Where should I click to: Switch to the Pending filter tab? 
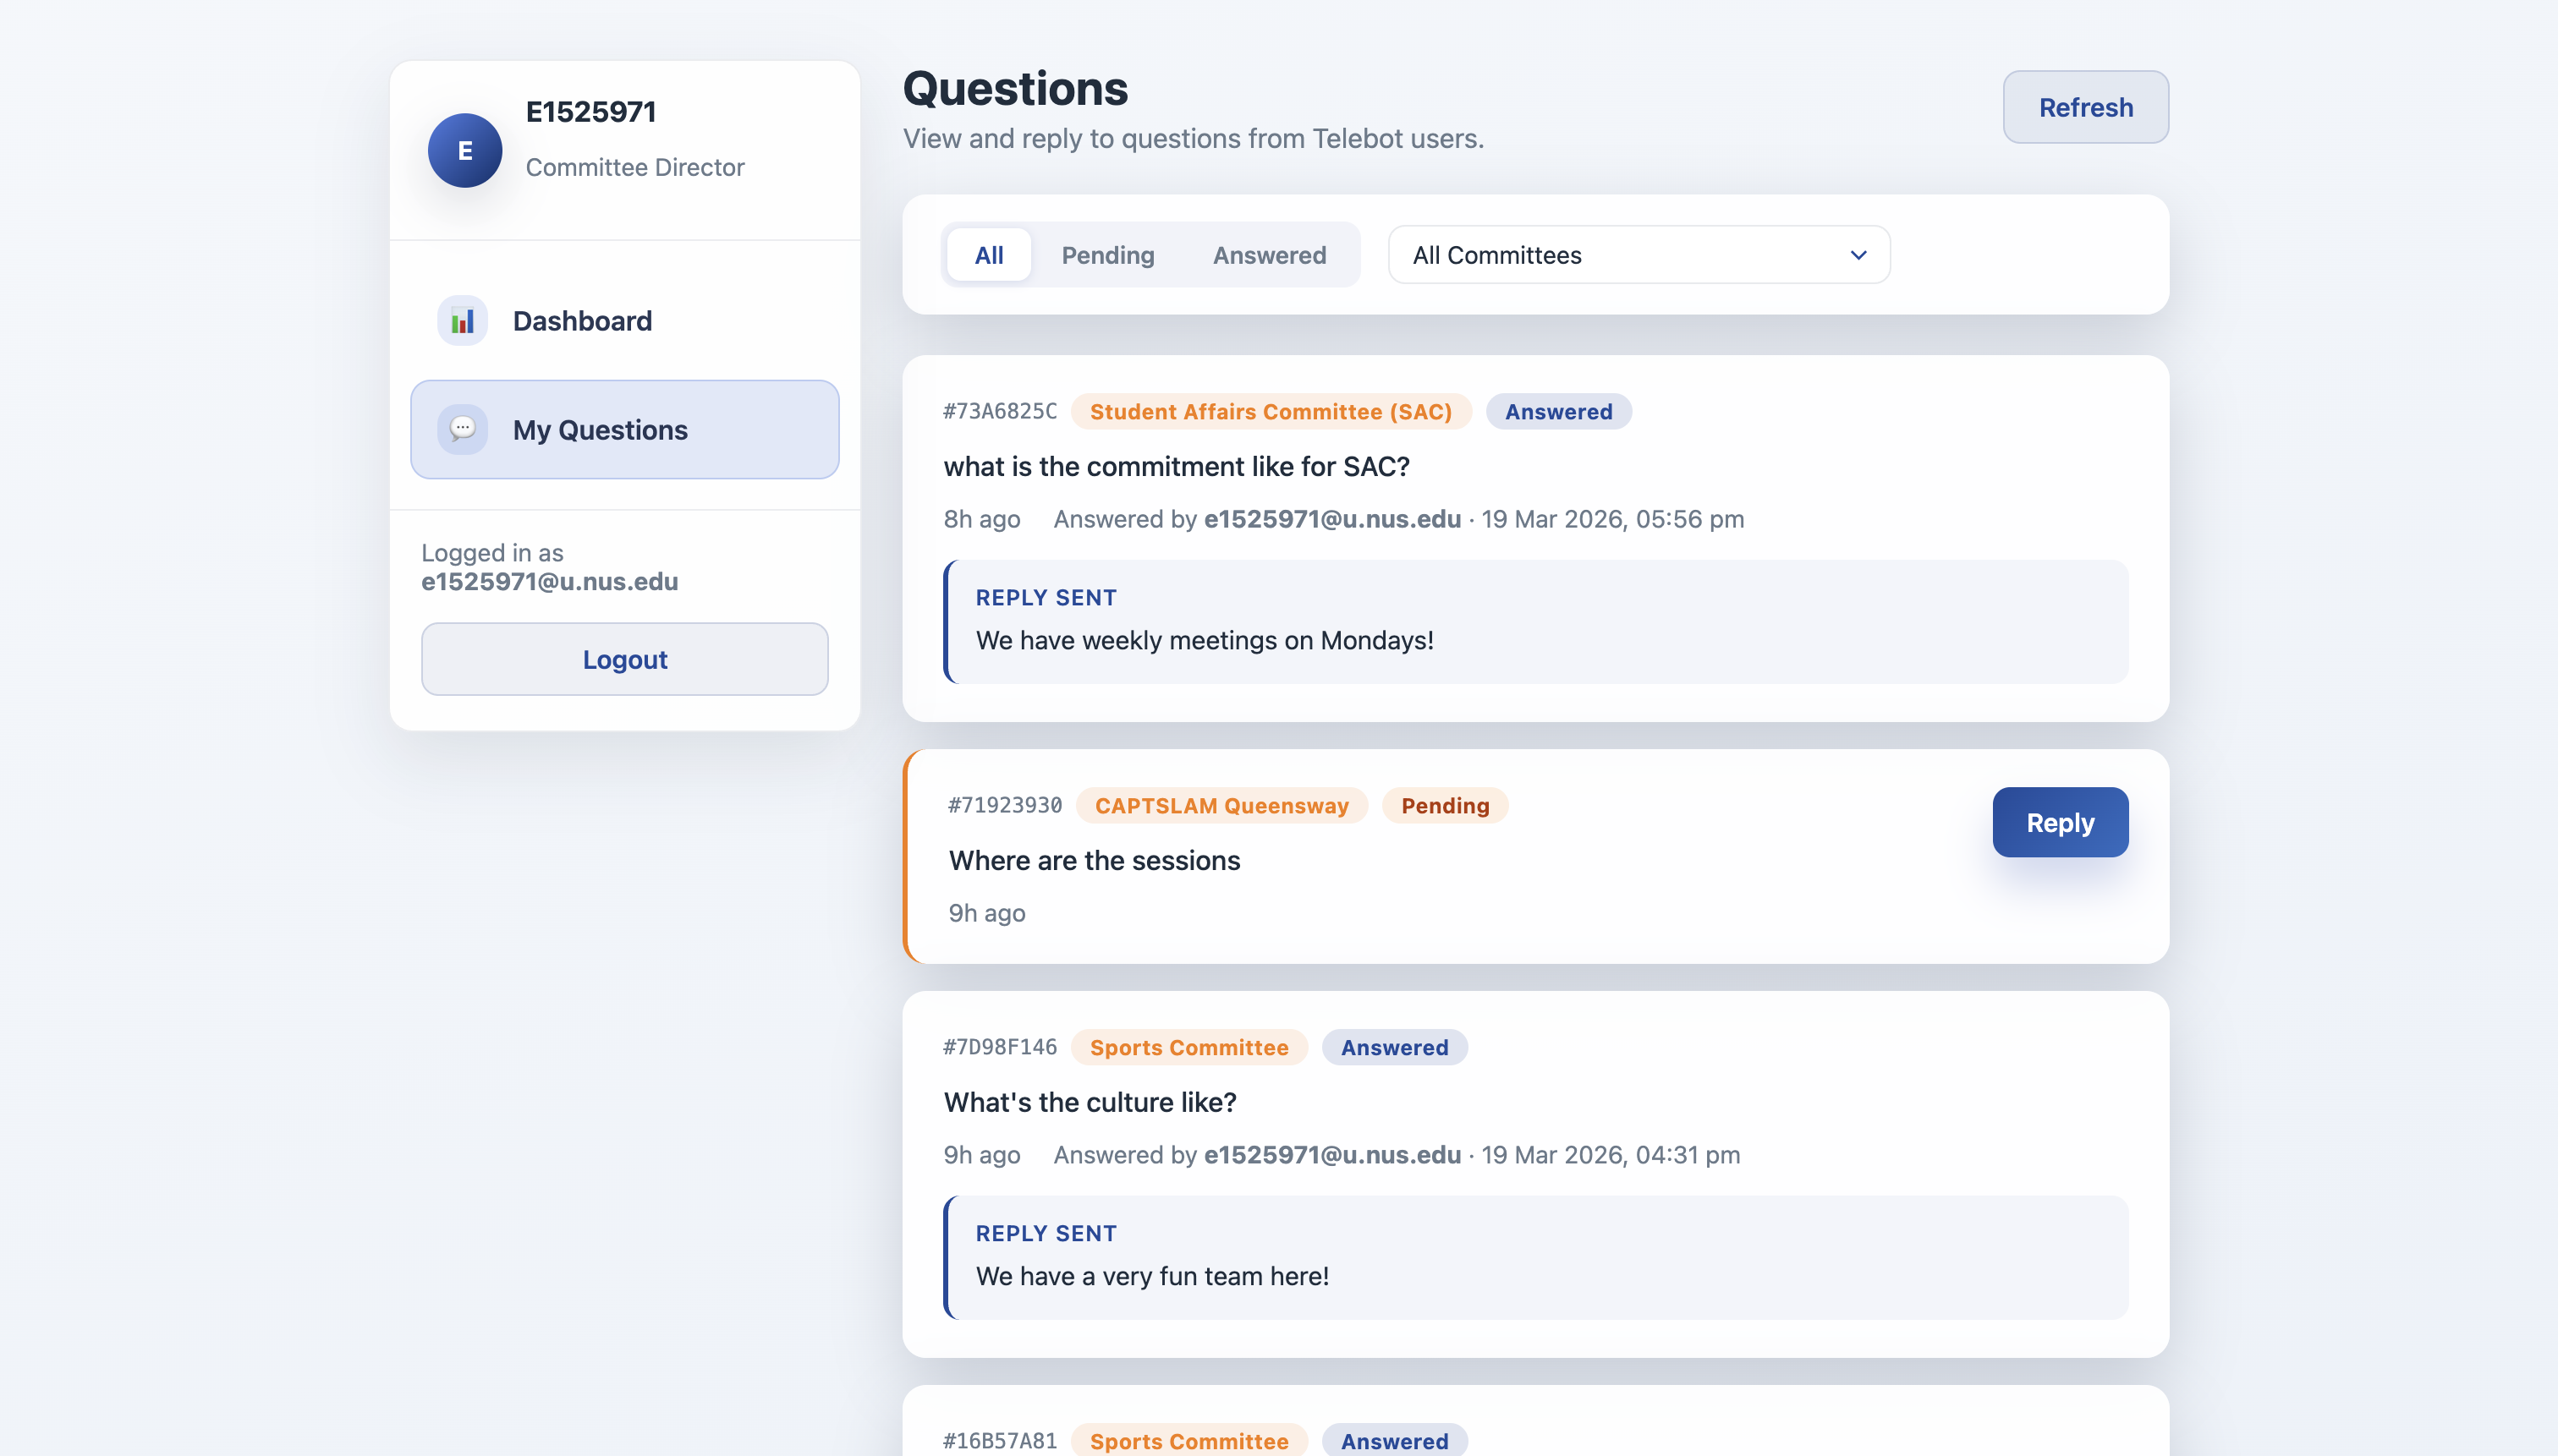click(x=1107, y=255)
